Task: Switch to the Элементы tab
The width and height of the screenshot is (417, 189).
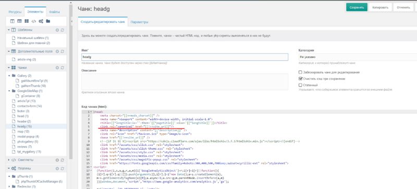Action: [35, 12]
